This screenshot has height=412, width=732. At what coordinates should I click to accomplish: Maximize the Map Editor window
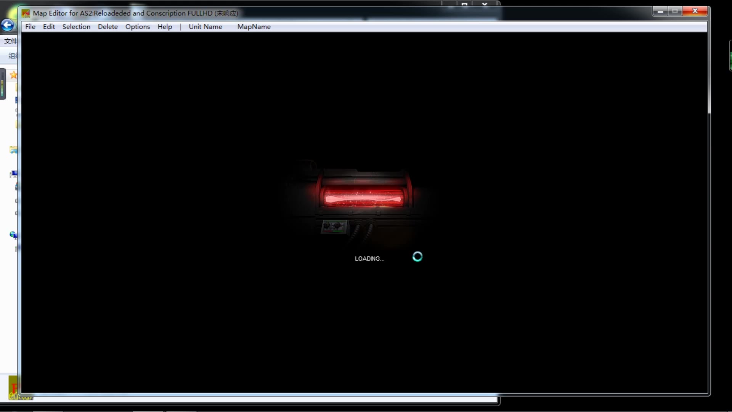(x=675, y=11)
